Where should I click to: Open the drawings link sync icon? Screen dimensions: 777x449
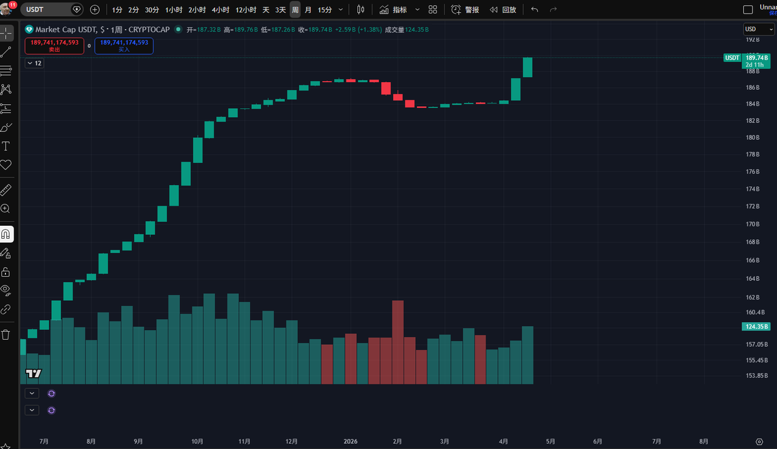tap(6, 309)
